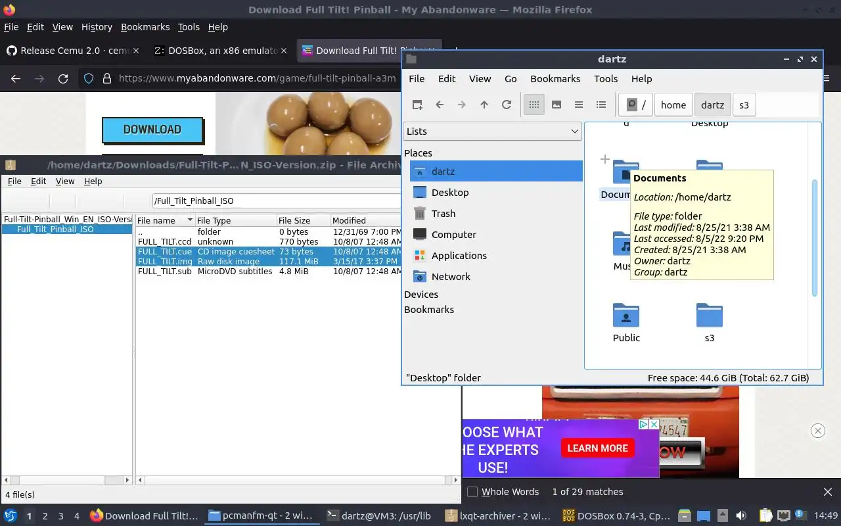Reload folder in the dartz file manager
The width and height of the screenshot is (841, 526).
tap(507, 105)
